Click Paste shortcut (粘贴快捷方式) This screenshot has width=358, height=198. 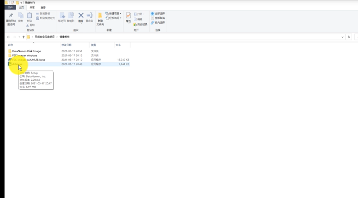point(46,18)
